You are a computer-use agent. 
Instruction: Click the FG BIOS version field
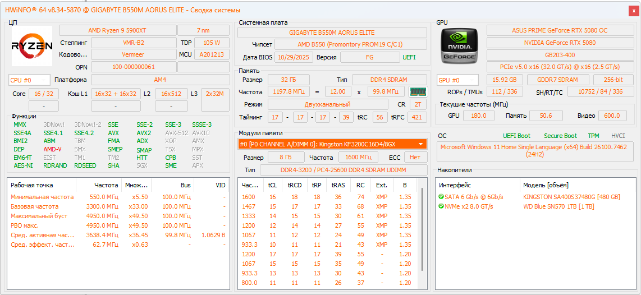(370, 57)
